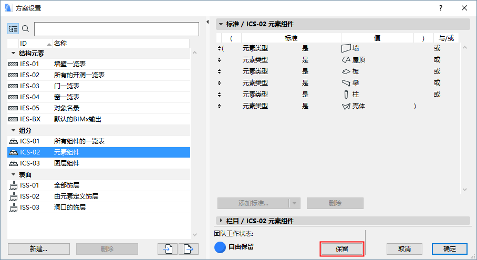Click the hatch icon of IES-02

(x=13, y=75)
